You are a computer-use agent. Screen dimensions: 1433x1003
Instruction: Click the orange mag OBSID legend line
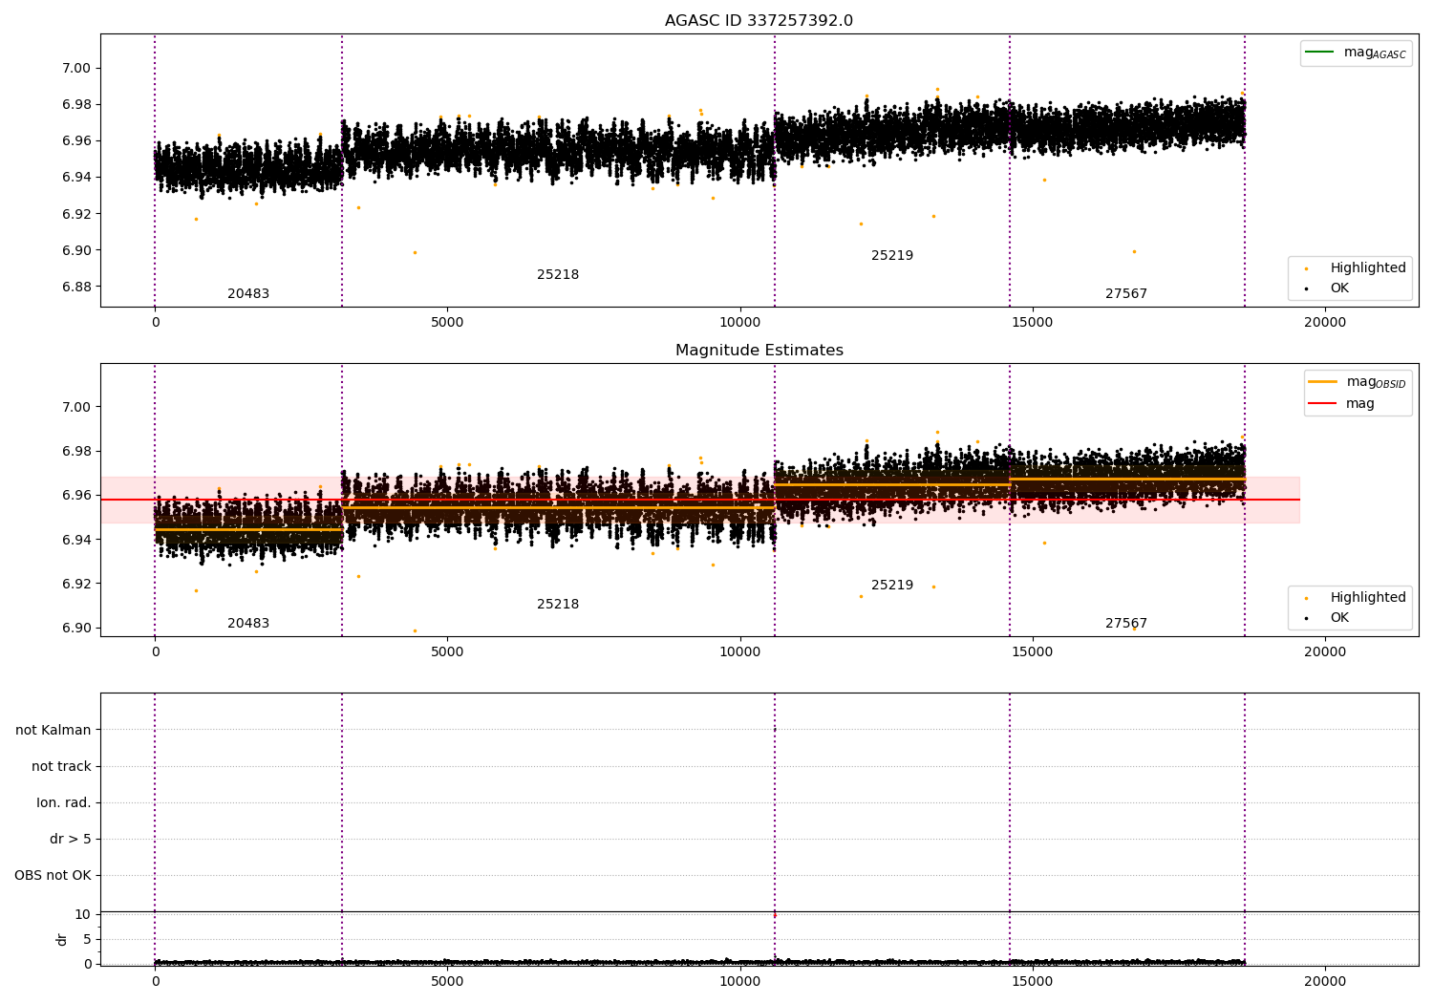pyautogui.click(x=1322, y=382)
